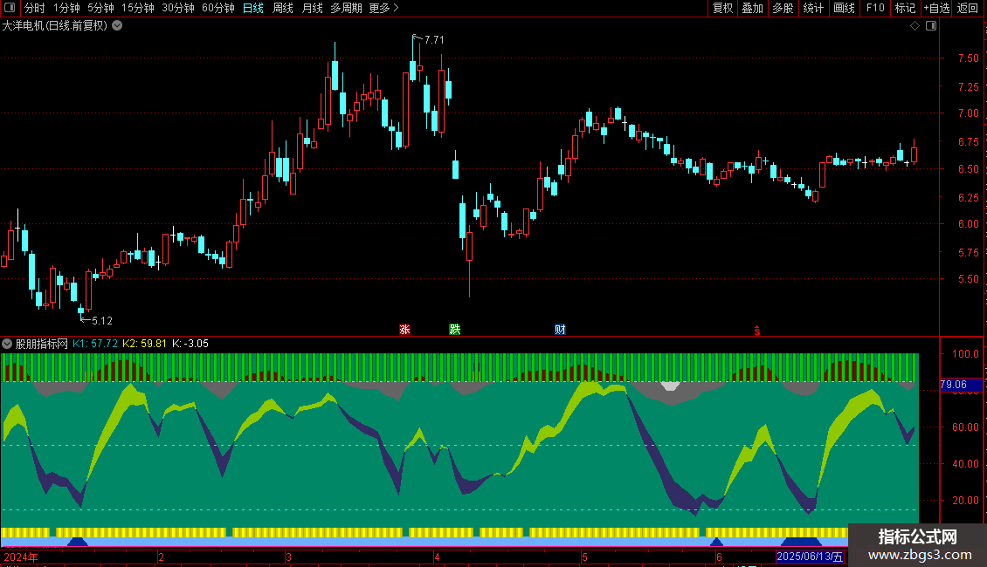Click the 7.71 high price label

point(434,39)
